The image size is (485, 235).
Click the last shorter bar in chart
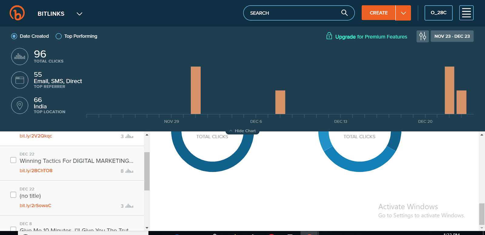pos(461,102)
